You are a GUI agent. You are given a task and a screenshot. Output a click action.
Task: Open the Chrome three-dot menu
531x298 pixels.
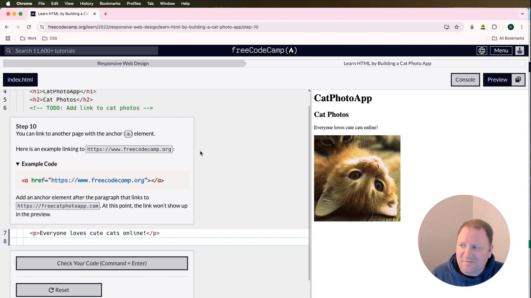[x=522, y=27]
